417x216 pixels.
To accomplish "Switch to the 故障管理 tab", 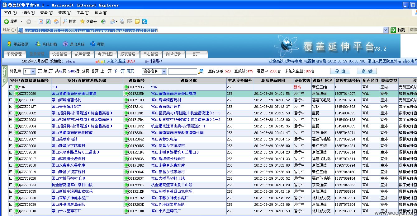I will pyautogui.click(x=83, y=54).
